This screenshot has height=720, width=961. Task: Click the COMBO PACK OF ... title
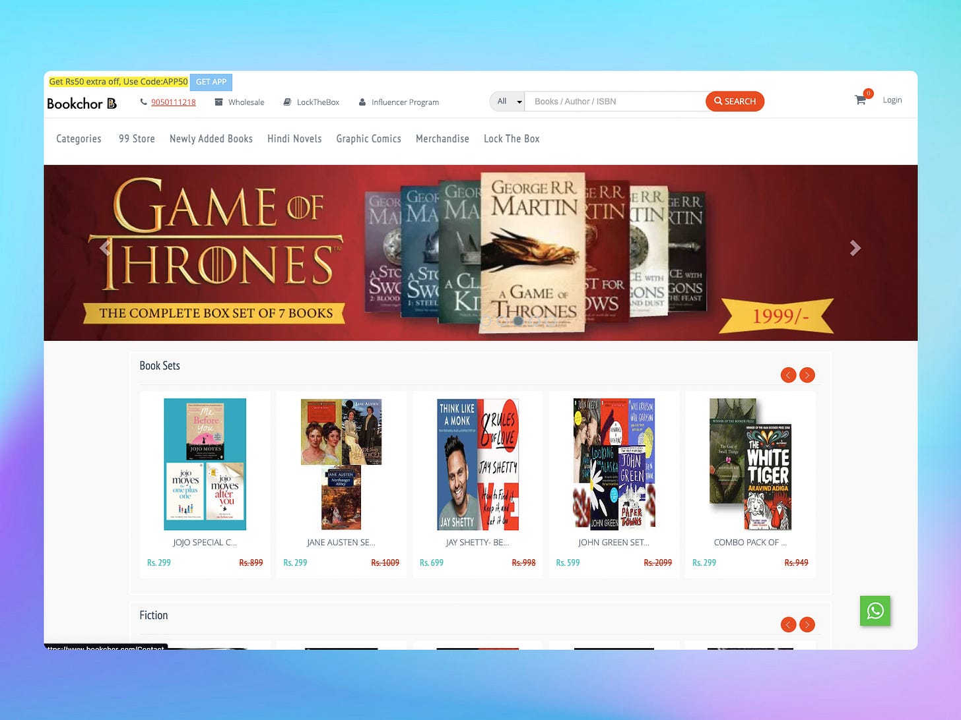[x=750, y=543]
